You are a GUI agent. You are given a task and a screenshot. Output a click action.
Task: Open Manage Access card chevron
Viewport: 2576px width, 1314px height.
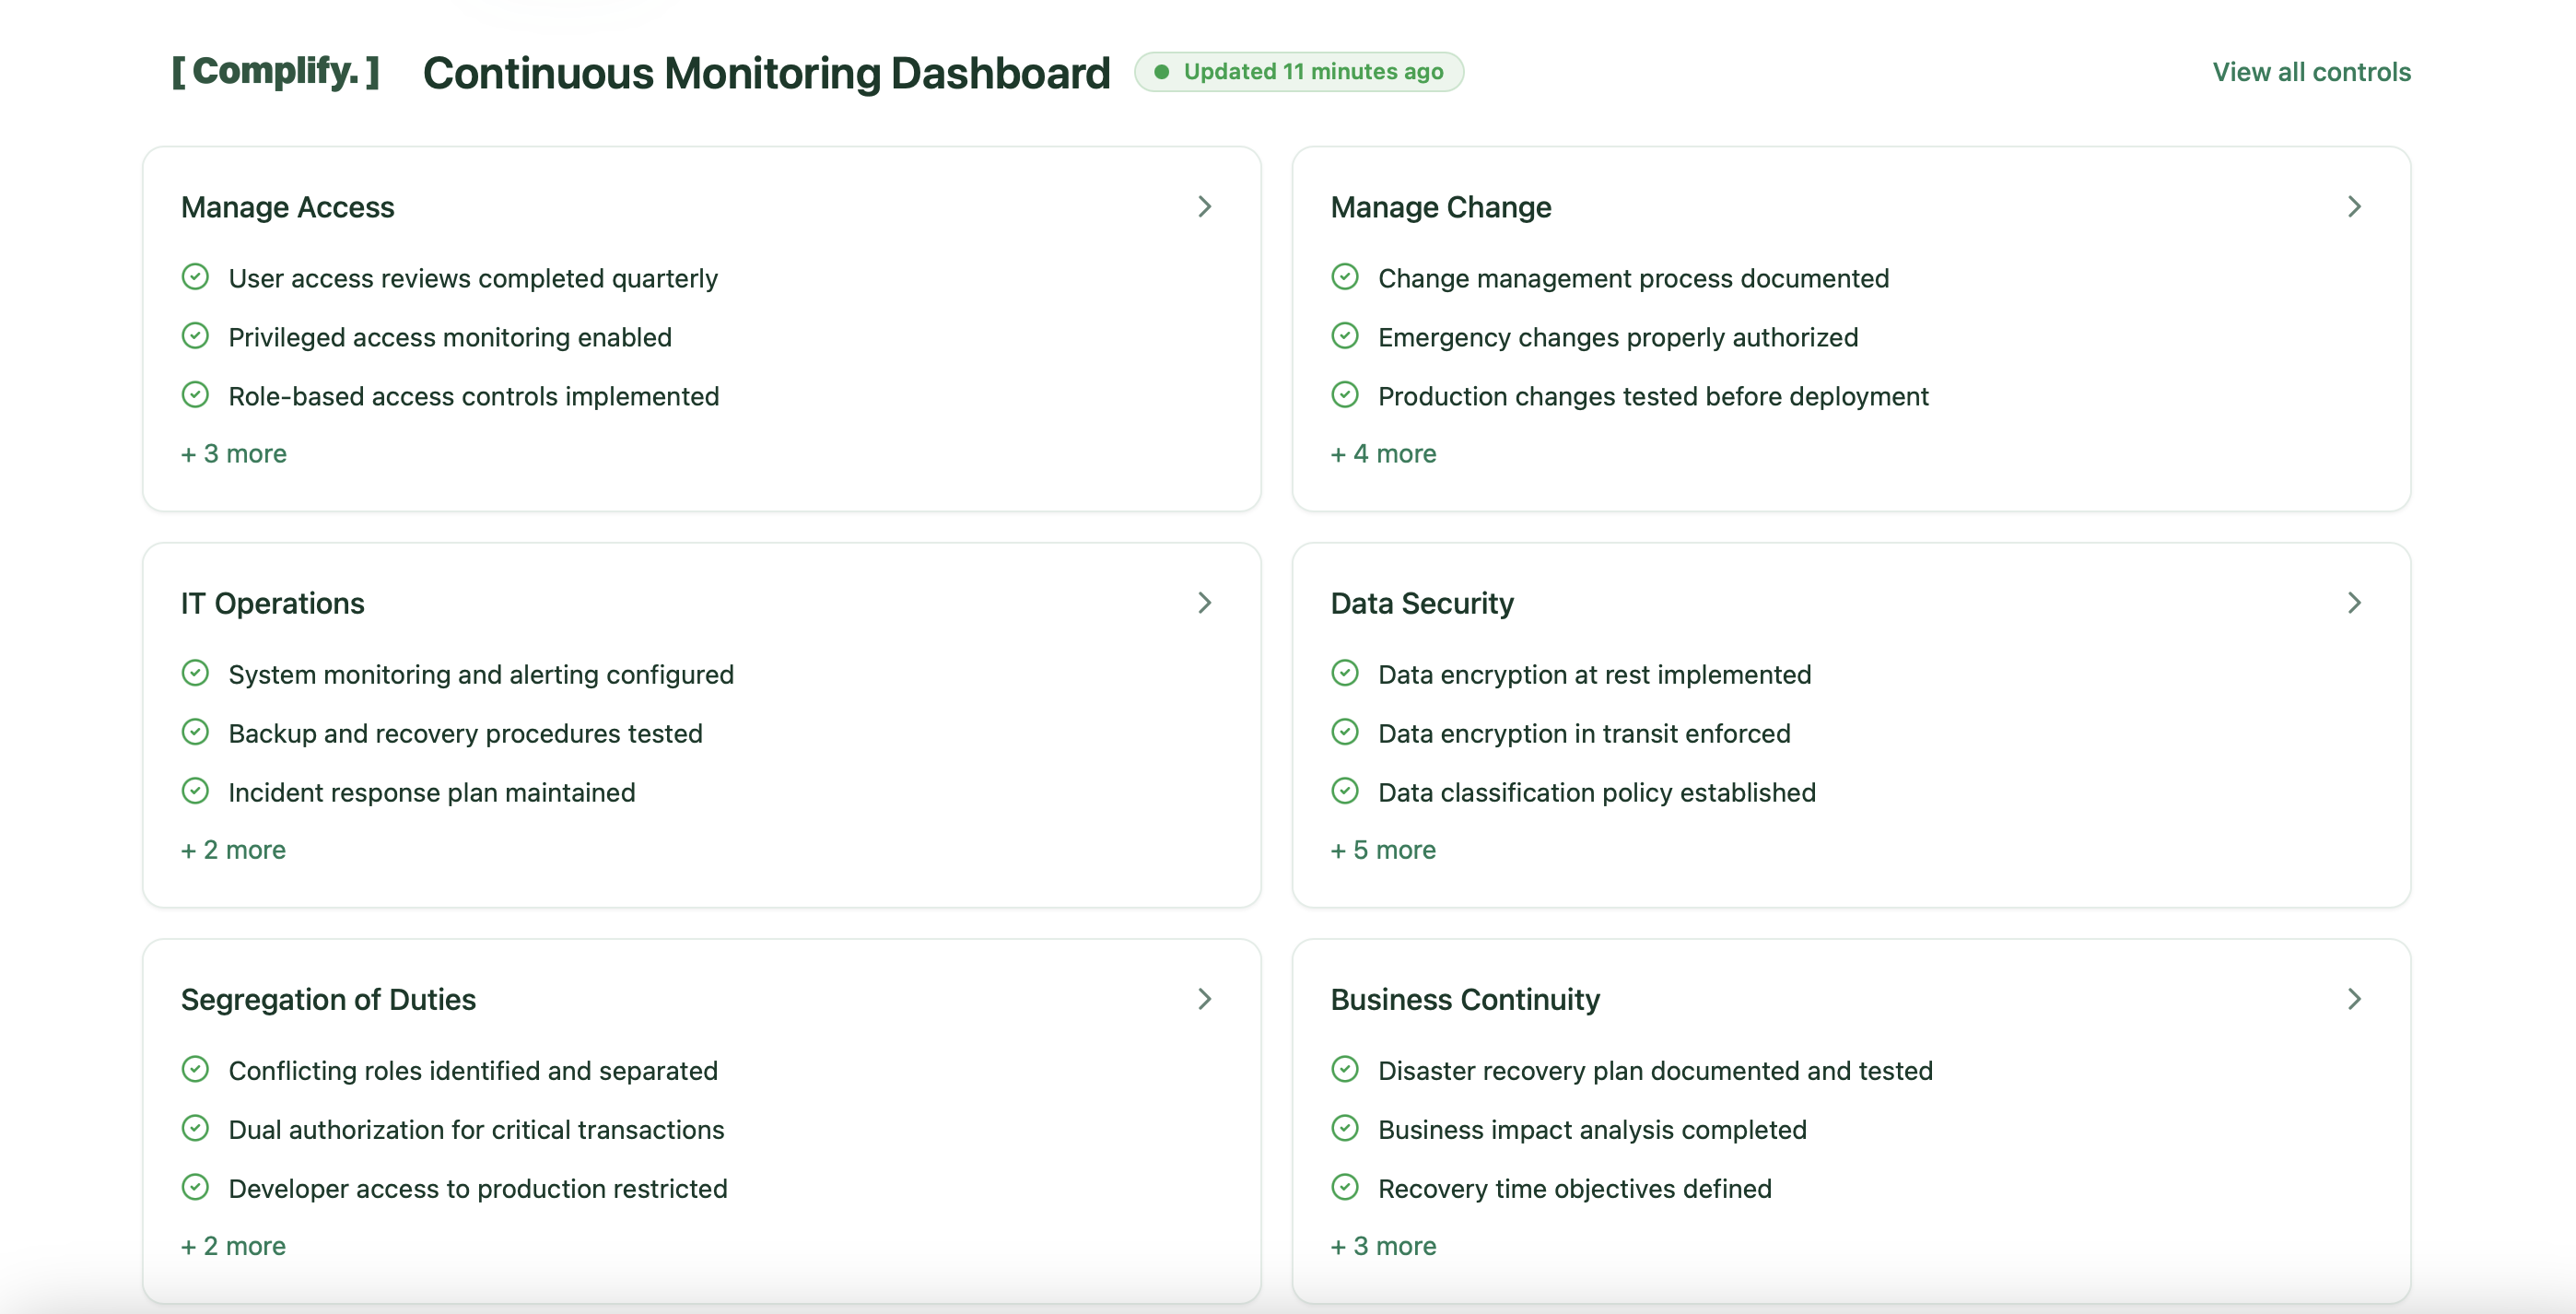pos(1204,206)
